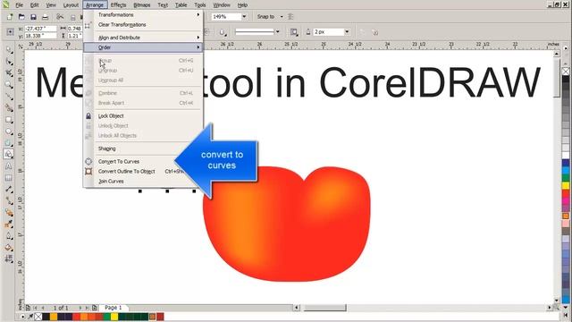572x322 pixels.
Task: Select the Polygon tool
Action: pos(9,143)
